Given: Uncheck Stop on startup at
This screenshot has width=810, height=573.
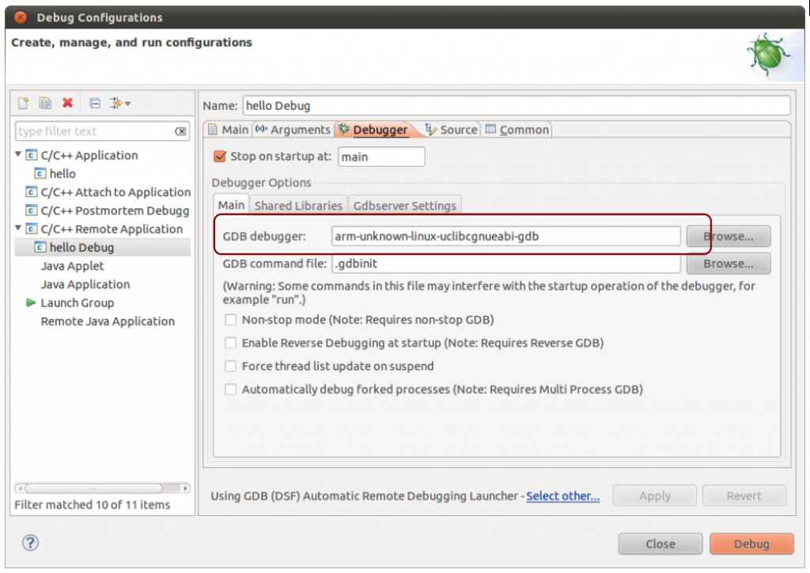Looking at the screenshot, I should click(x=219, y=156).
